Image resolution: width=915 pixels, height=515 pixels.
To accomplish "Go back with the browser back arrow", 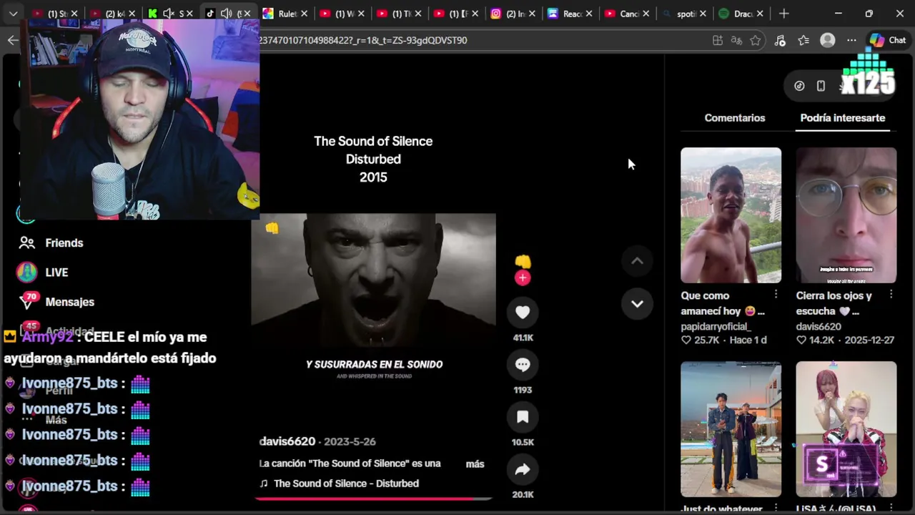I will [13, 40].
